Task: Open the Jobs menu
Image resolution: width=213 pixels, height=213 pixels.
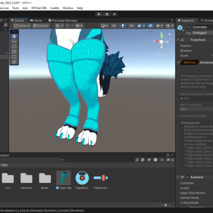Action: pyautogui.click(x=25, y=8)
